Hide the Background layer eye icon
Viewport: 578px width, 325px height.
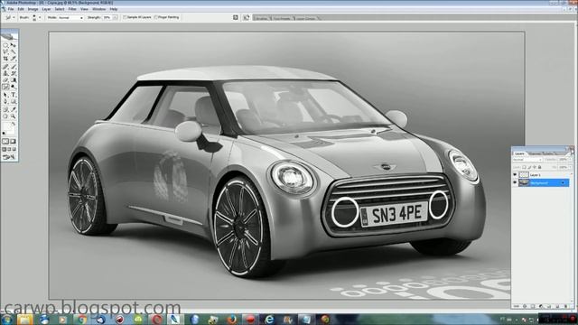coord(515,182)
